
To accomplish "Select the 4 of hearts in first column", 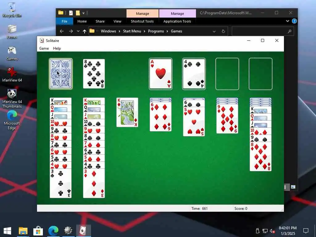I will click(x=61, y=165).
